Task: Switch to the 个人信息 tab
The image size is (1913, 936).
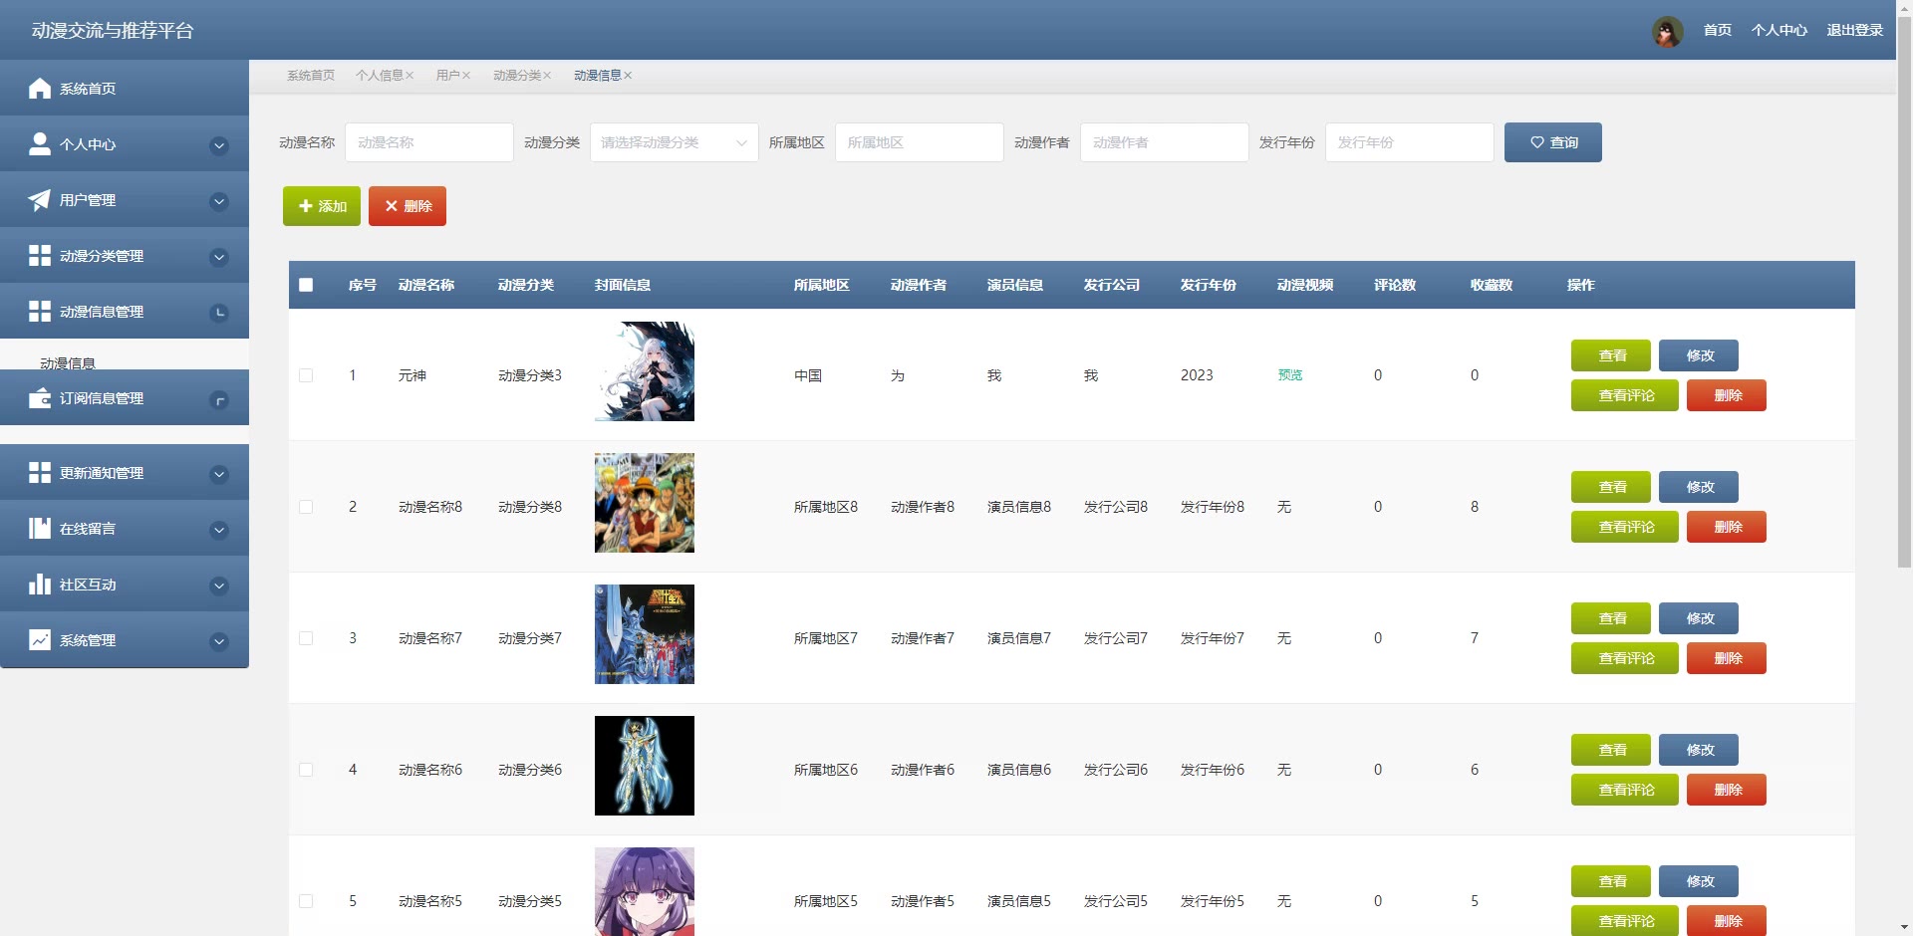Action: pyautogui.click(x=380, y=76)
